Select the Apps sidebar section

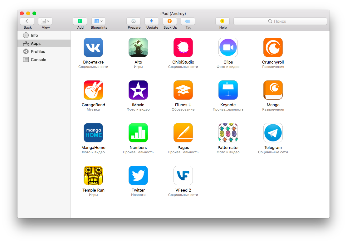tap(44, 43)
